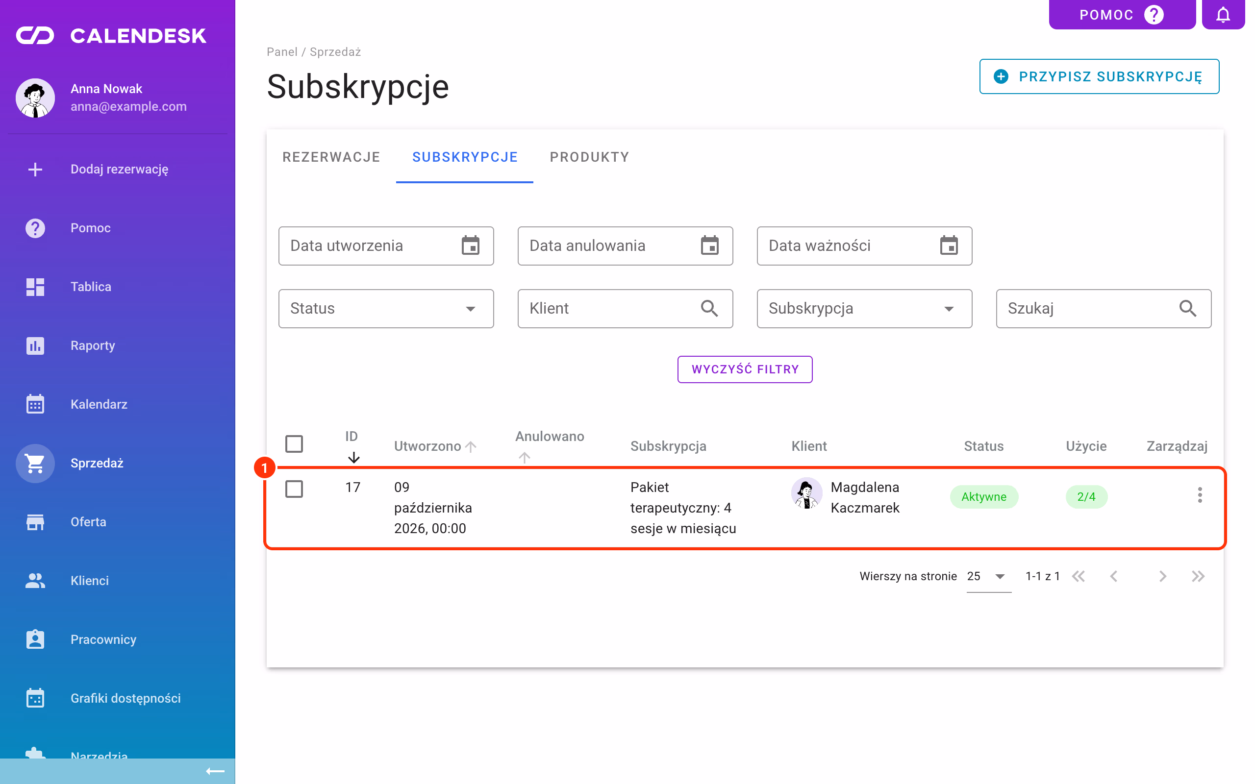Switch to the REZERWACJE tab

(331, 157)
